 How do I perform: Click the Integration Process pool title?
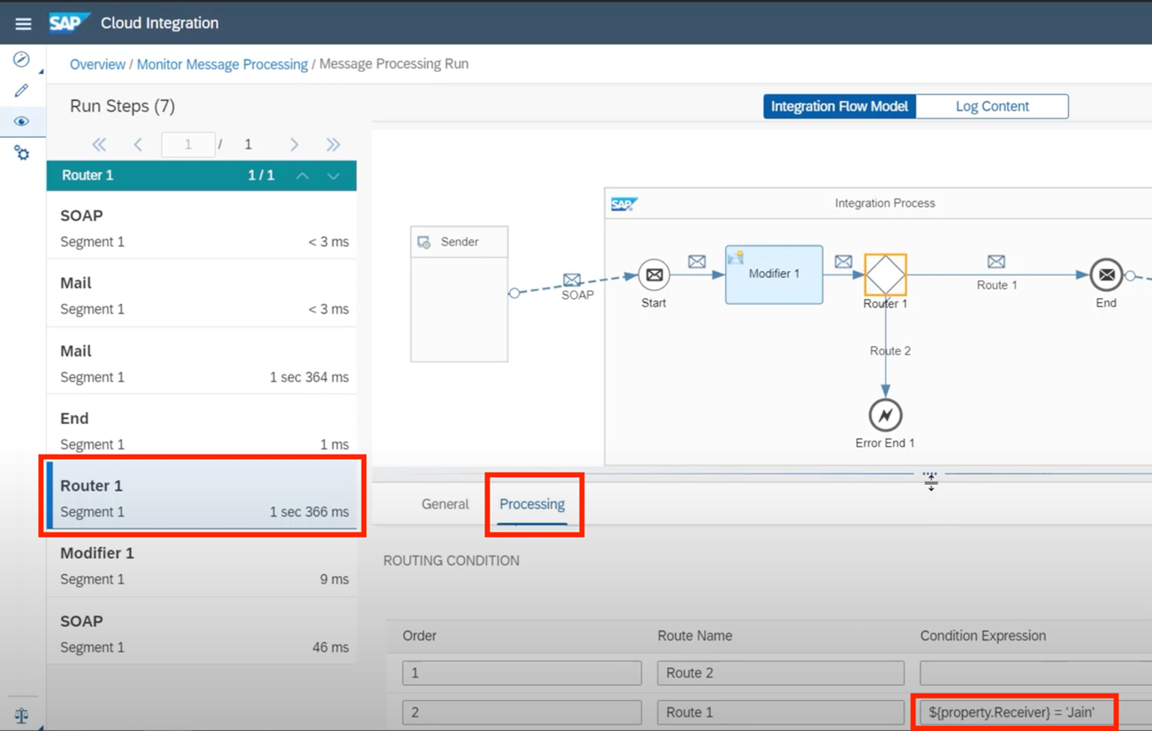(885, 203)
